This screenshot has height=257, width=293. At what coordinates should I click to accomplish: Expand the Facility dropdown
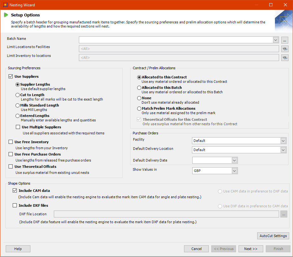pyautogui.click(x=283, y=141)
